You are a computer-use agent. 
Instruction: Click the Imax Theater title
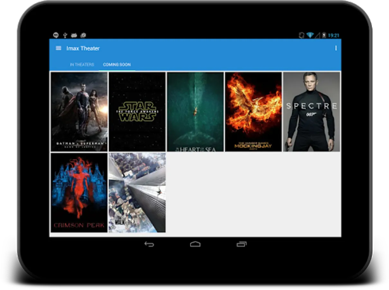click(x=83, y=48)
